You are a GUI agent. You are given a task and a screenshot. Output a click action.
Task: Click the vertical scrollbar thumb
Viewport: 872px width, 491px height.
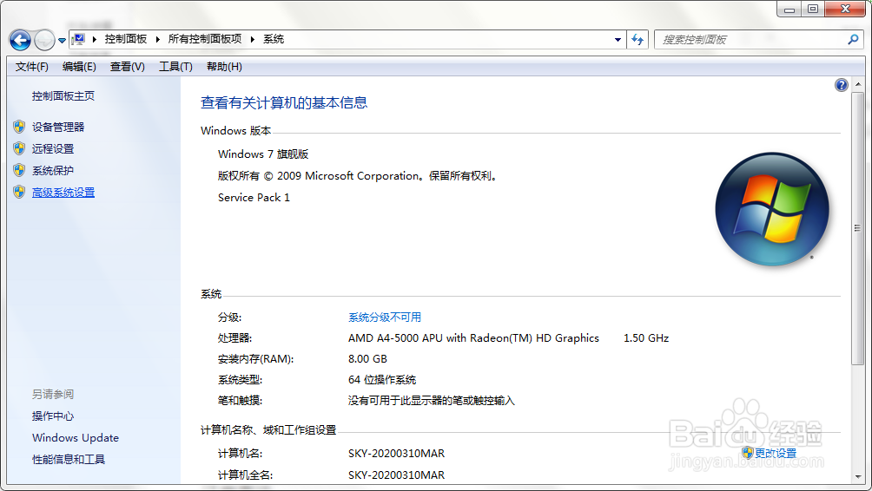(857, 228)
